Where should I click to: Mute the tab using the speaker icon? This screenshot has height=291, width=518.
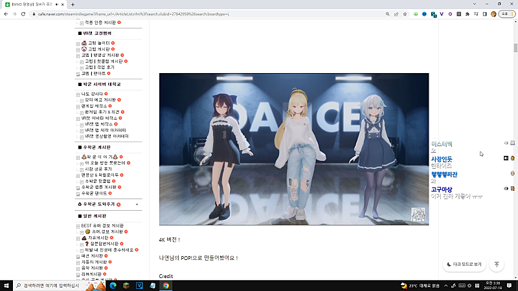[x=58, y=4]
